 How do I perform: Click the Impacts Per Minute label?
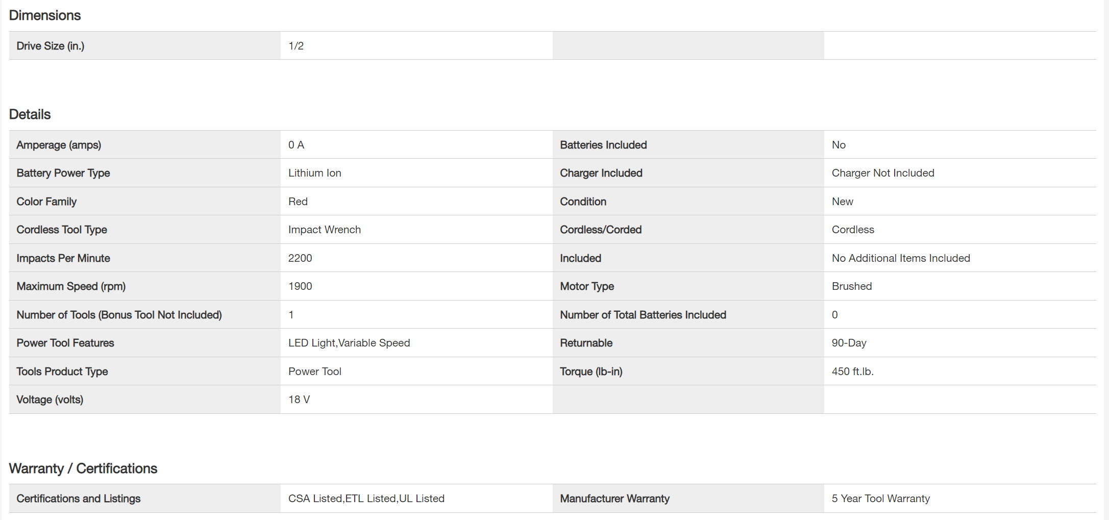pyautogui.click(x=63, y=258)
